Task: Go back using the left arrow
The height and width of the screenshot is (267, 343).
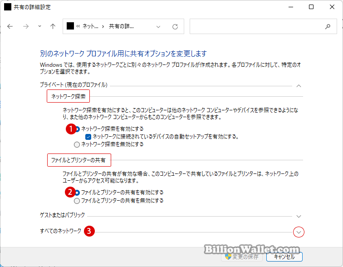Action: pyautogui.click(x=10, y=26)
